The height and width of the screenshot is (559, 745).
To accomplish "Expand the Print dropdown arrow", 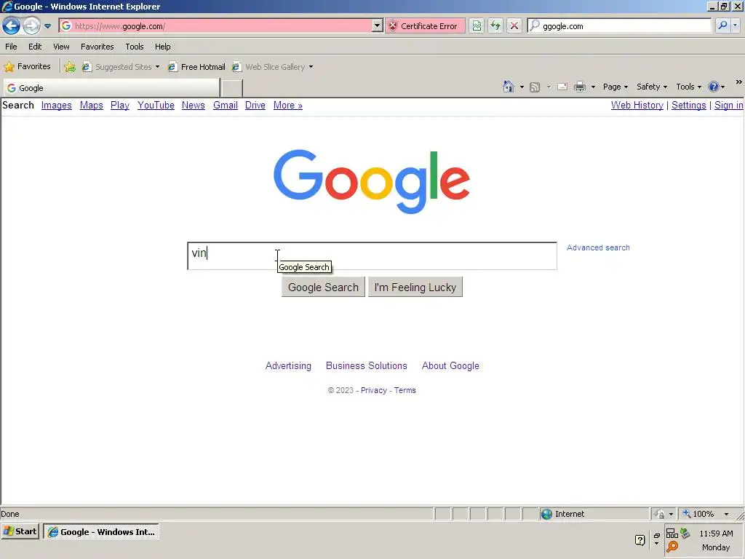I will pyautogui.click(x=593, y=87).
